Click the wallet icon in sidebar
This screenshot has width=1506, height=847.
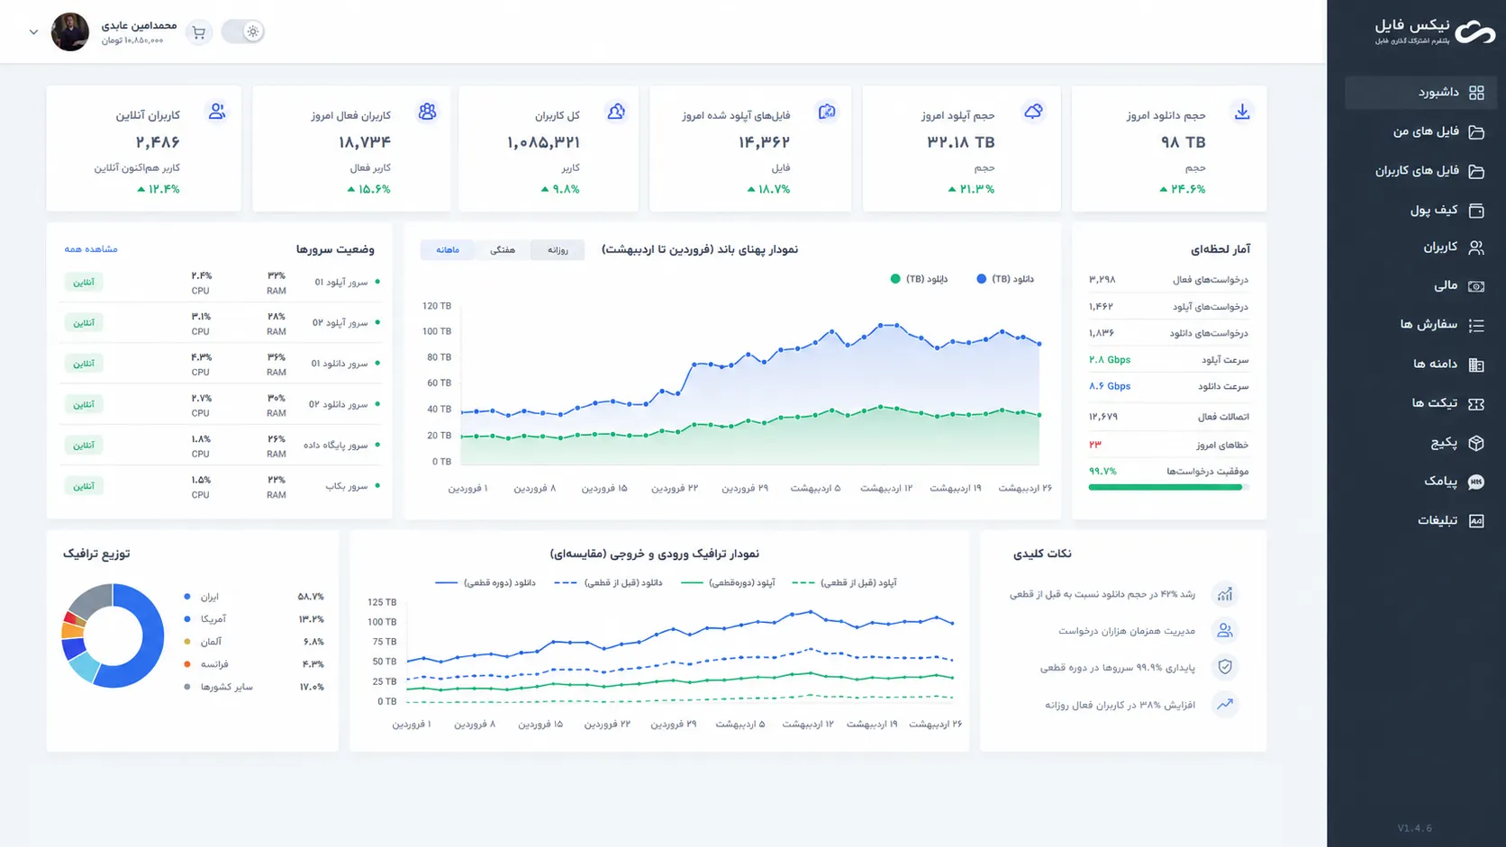tap(1476, 211)
